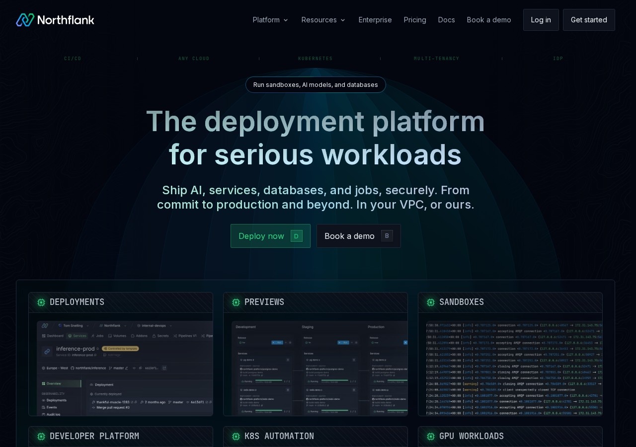Click the IDP label
Screen dimensions: 636x447
(558, 59)
